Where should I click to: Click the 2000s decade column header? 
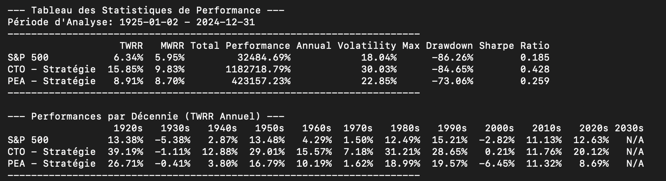(x=499, y=128)
